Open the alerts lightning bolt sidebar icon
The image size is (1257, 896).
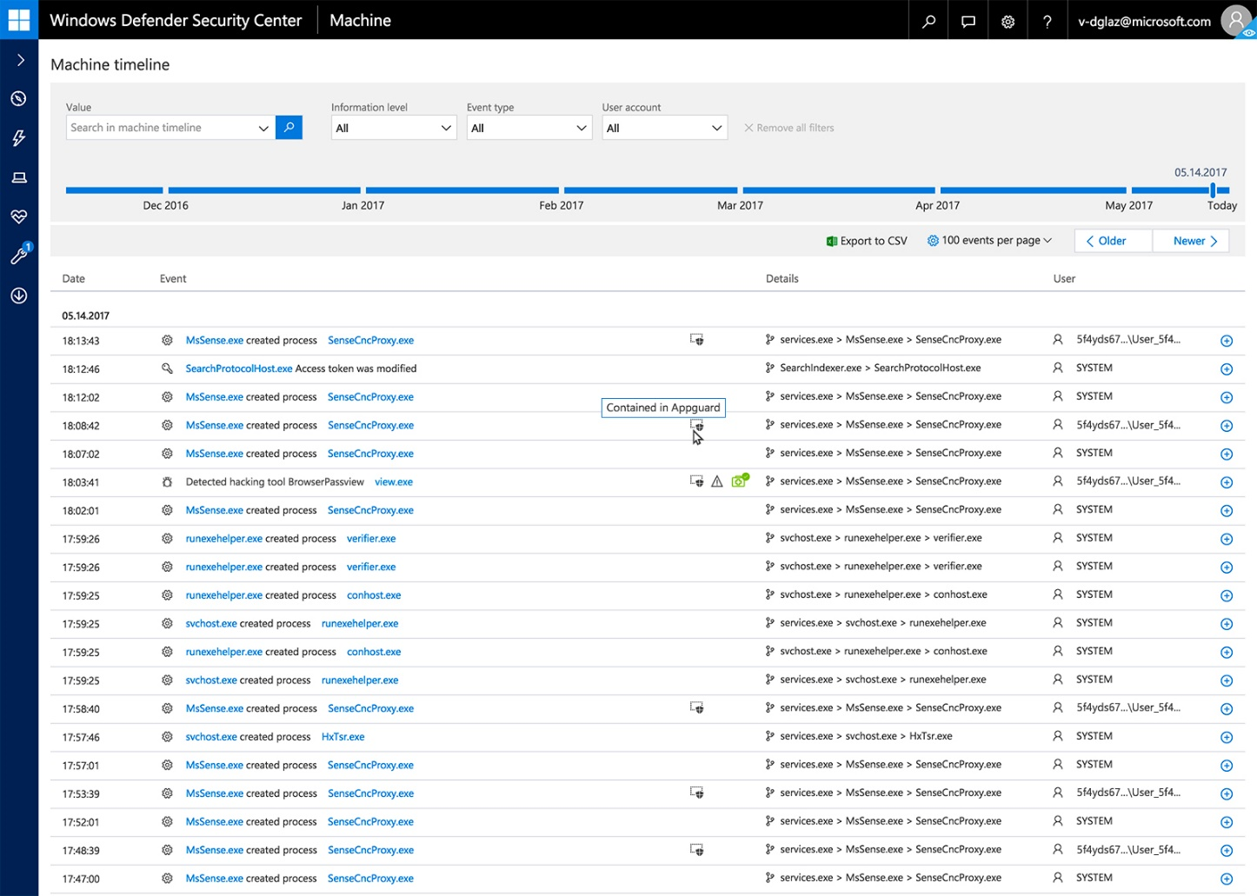[x=18, y=138]
